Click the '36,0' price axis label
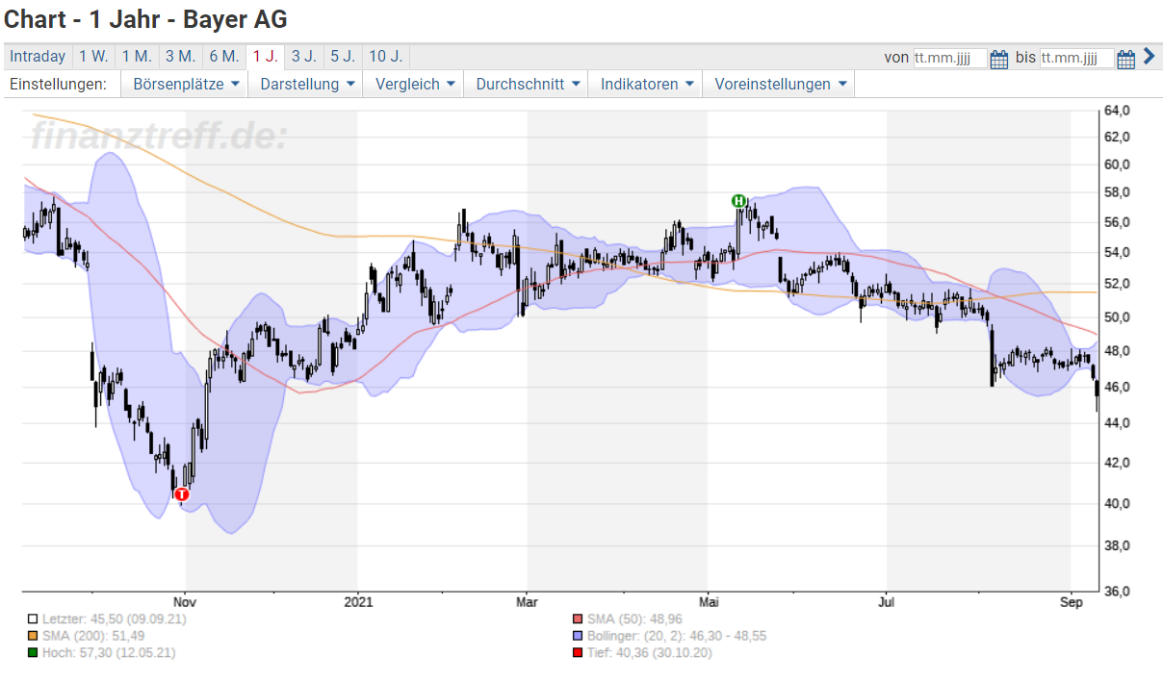 tap(1118, 591)
